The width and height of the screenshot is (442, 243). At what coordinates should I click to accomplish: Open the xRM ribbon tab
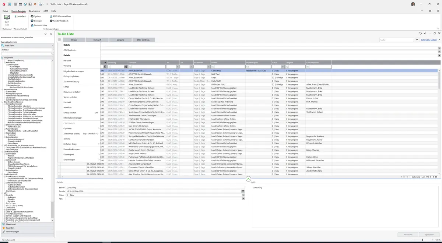pyautogui.click(x=46, y=11)
